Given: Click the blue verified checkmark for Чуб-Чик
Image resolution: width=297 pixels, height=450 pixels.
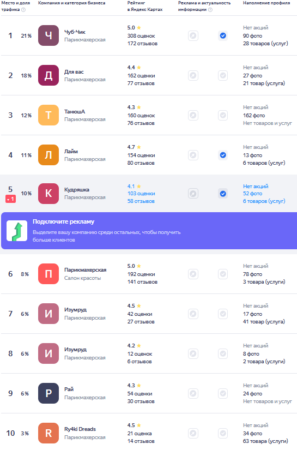Looking at the screenshot, I should coord(223,35).
